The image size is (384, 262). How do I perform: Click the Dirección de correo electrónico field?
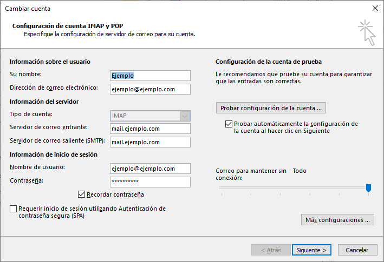[x=150, y=89]
